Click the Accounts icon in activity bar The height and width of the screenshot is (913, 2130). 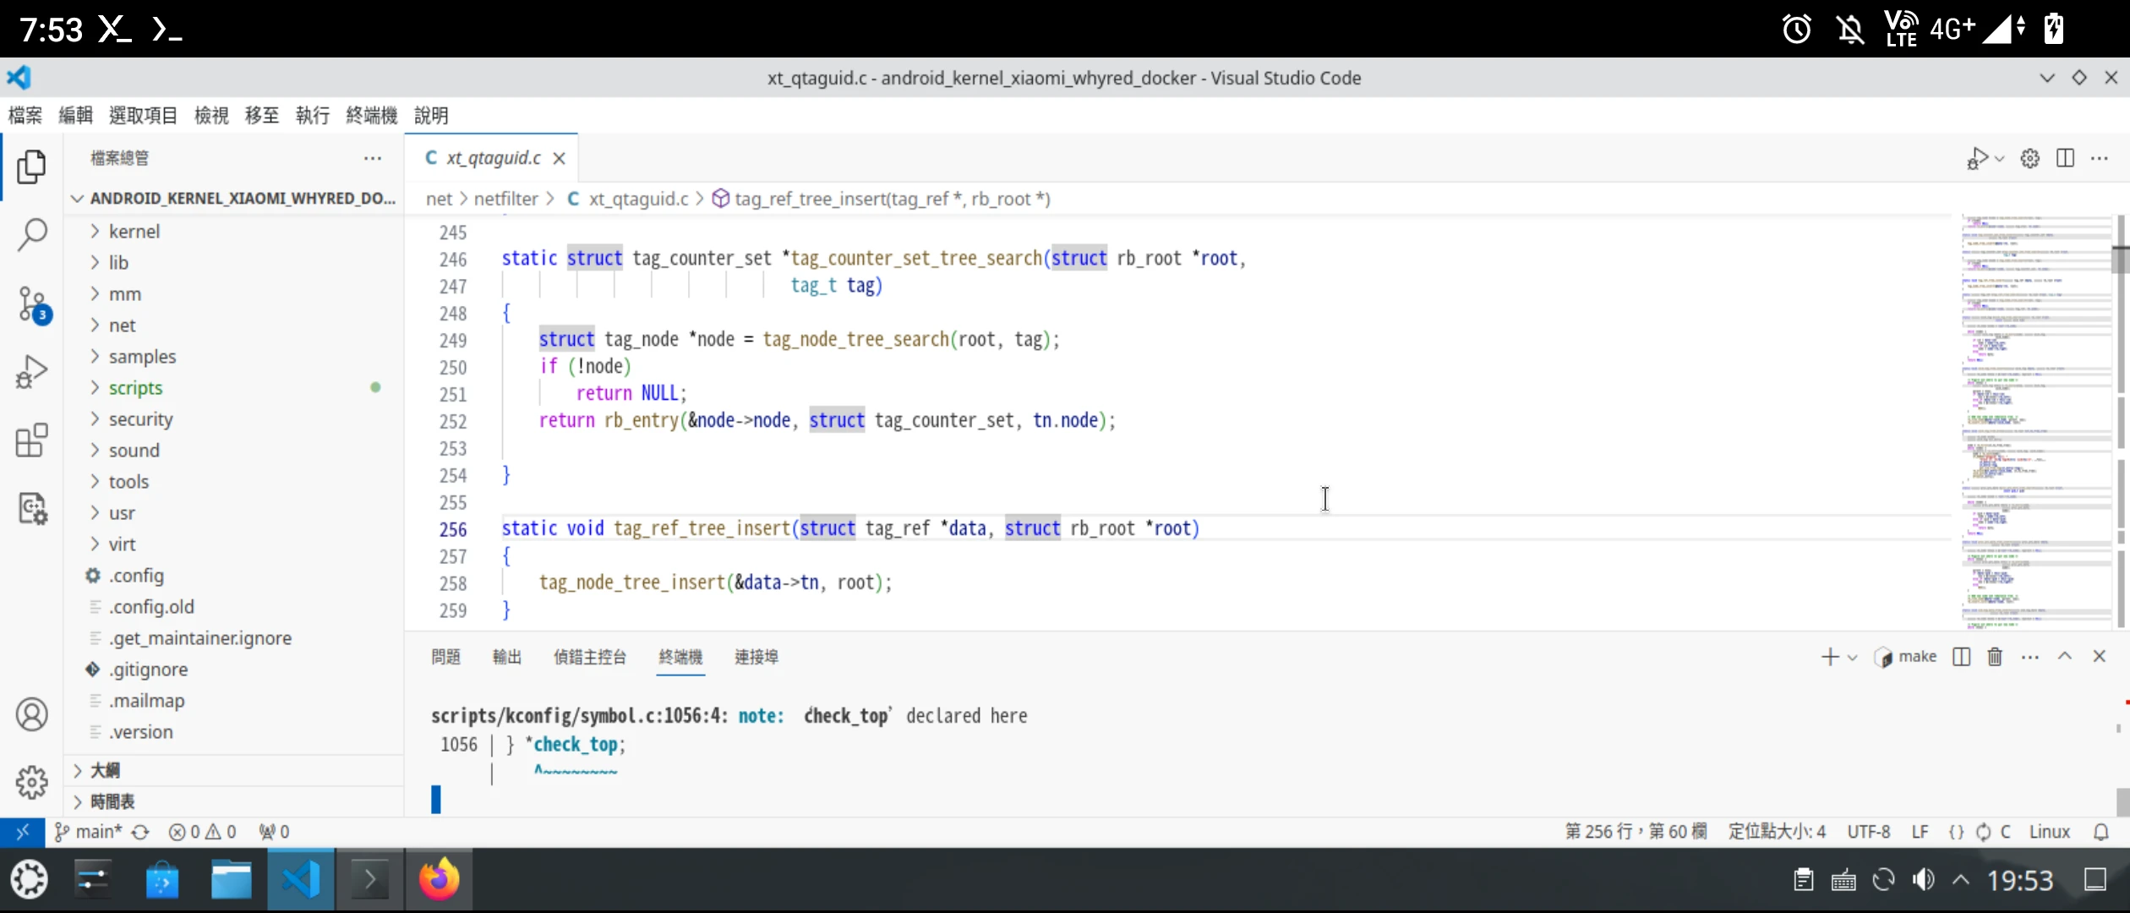(32, 714)
